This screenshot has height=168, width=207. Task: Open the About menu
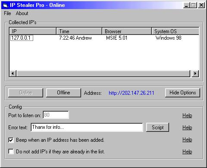click(22, 13)
